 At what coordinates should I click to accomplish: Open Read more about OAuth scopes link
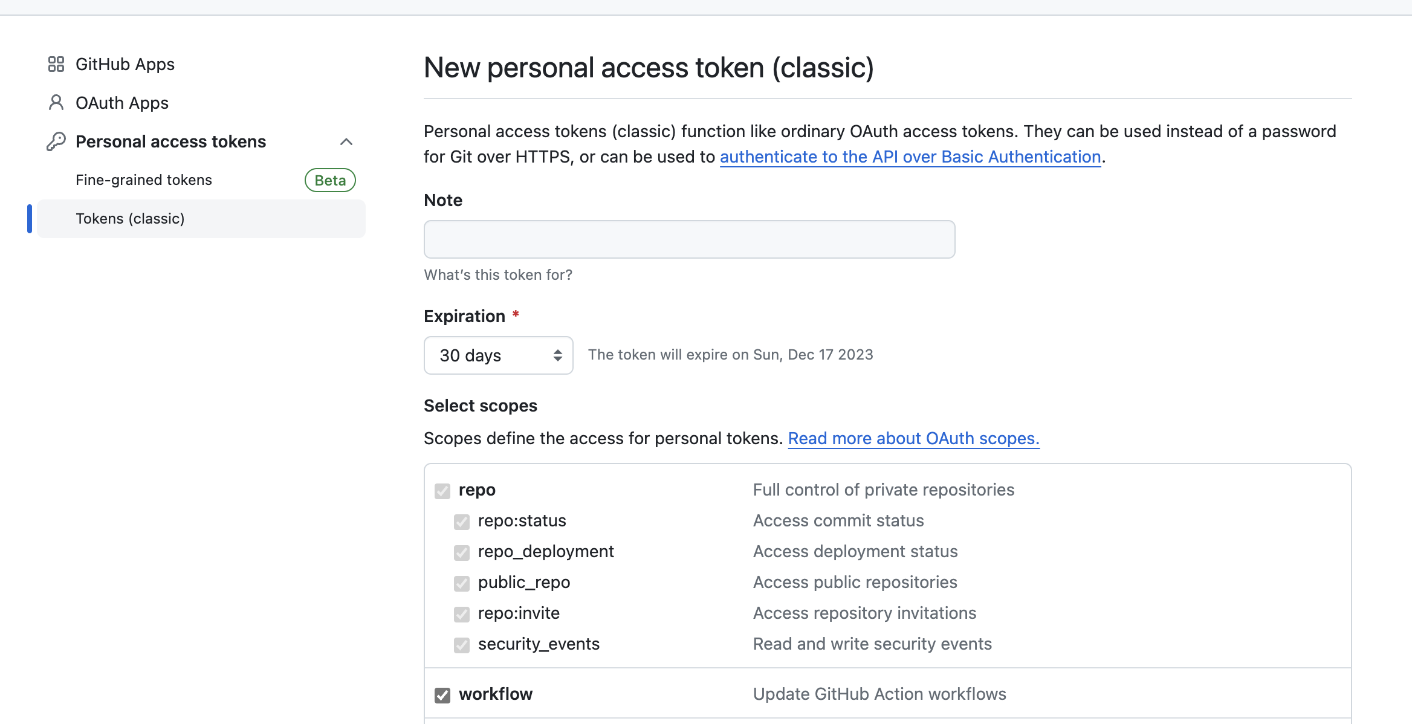pos(914,439)
